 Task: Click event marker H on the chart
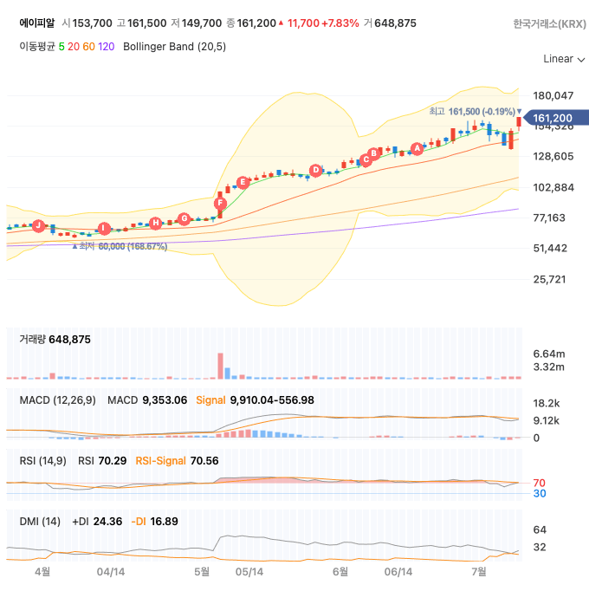tap(156, 223)
